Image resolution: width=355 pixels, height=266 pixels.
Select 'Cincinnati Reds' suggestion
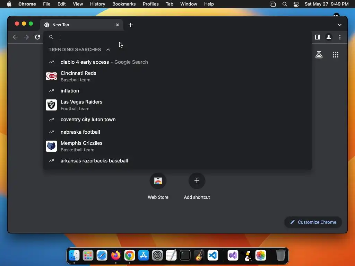pyautogui.click(x=177, y=76)
